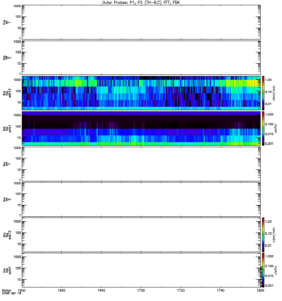Click the "thb fbk edc12" panel axis label
The image size is (282, 301).
click(7, 93)
